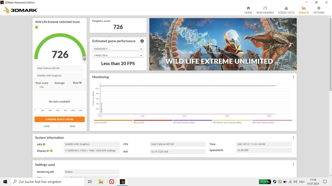Image resolution: width=332 pixels, height=186 pixels.
Task: Switch to the Stress Tests tab
Action: pyautogui.click(x=286, y=10)
